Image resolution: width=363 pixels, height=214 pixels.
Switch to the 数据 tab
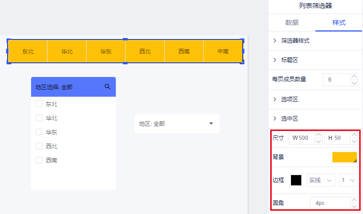291,23
